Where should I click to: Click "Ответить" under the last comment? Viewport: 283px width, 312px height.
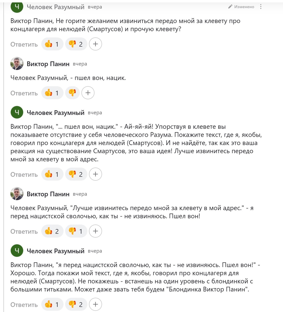click(x=24, y=304)
